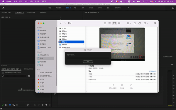Open Spotlight search in menu bar
Viewport: 176px width, 110px height.
147,1
